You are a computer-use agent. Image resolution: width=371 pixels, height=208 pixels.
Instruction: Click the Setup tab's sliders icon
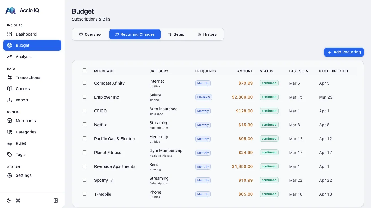170,34
